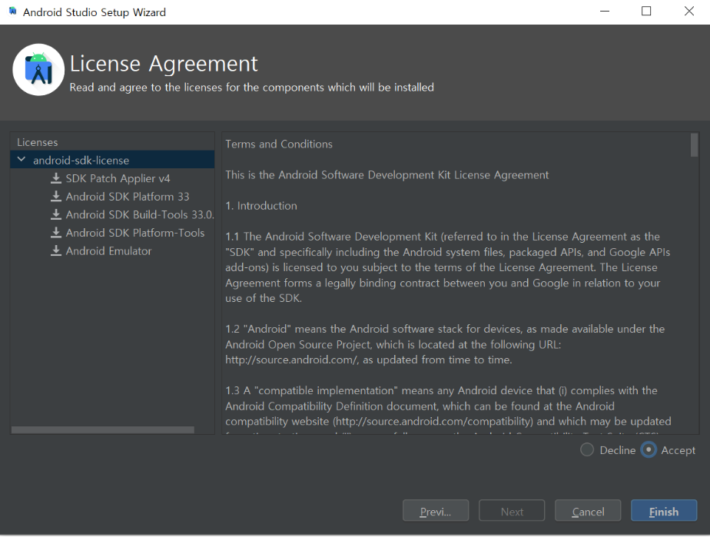Click download icon beside Android SDK Platform 33
710x537 pixels.
point(55,197)
